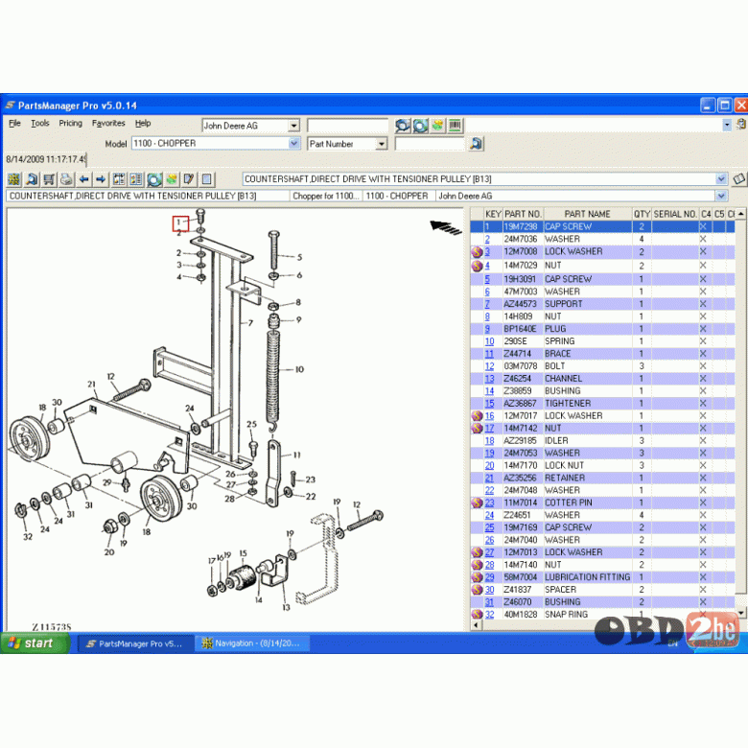
Task: Open the breadcrumb row dropdown arrow
Action: tap(721, 196)
